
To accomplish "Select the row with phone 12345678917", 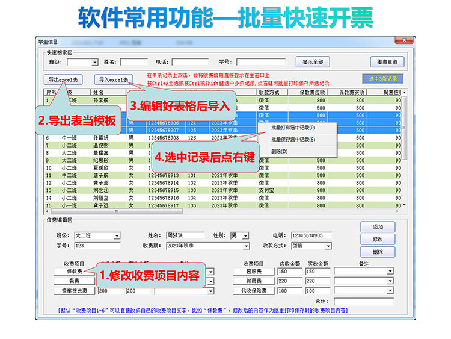I will point(223,205).
